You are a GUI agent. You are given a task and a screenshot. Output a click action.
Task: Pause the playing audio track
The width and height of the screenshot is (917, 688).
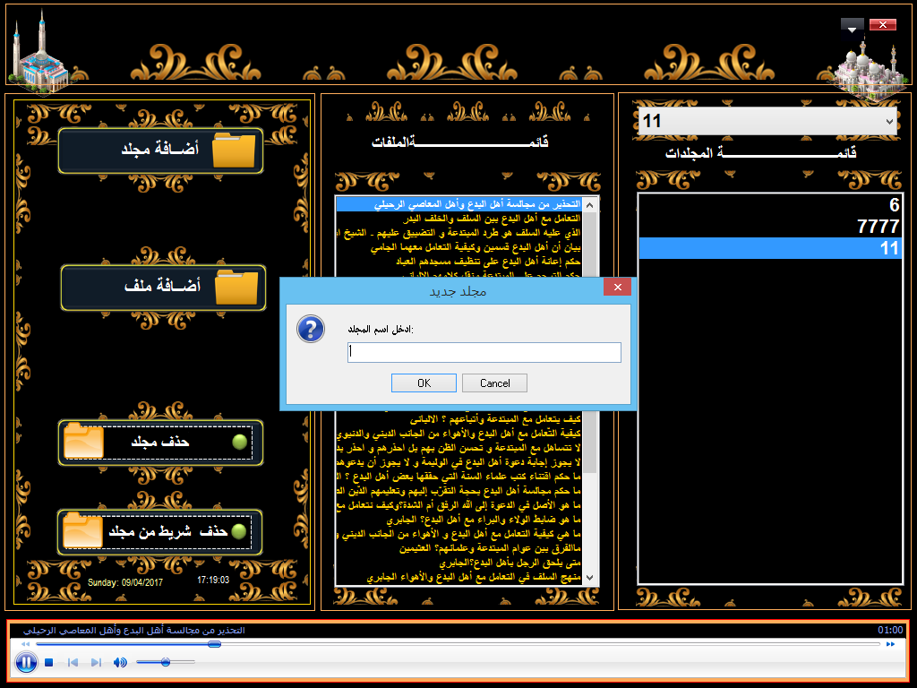click(26, 663)
